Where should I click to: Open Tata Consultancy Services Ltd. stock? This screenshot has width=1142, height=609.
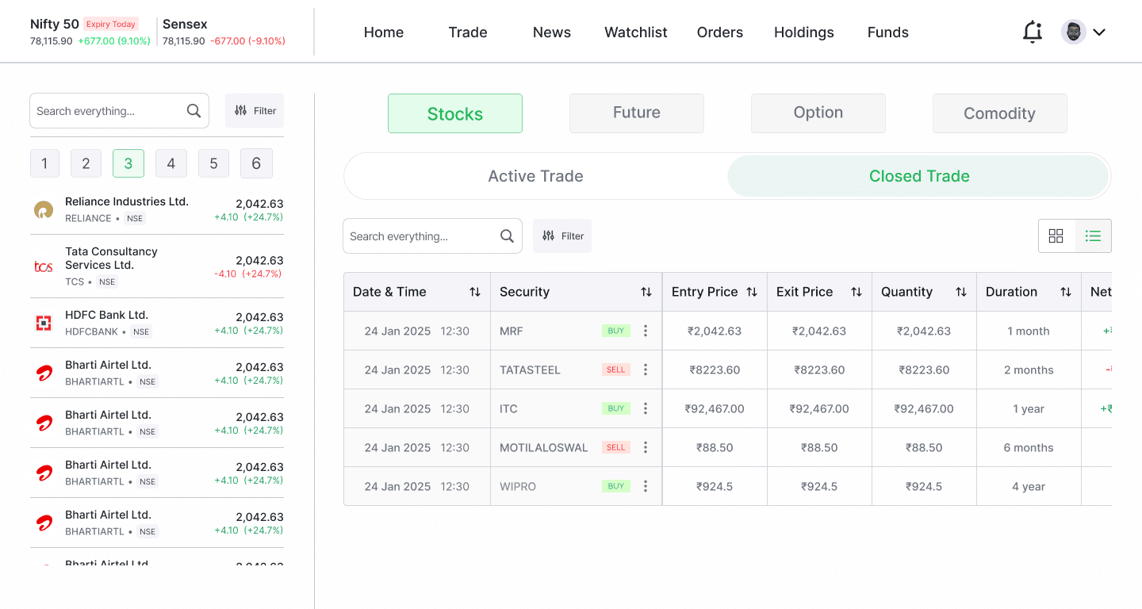tap(157, 266)
